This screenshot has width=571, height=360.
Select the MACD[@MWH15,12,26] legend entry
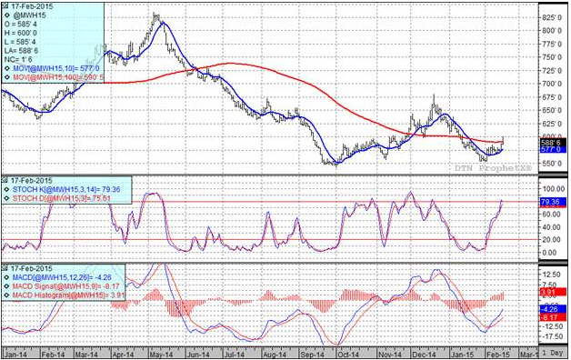tap(62, 277)
